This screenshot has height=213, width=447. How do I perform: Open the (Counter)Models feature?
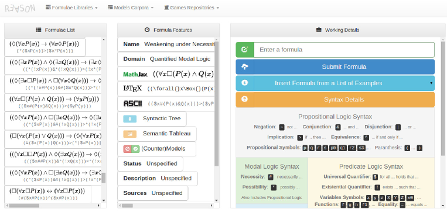[x=156, y=149]
